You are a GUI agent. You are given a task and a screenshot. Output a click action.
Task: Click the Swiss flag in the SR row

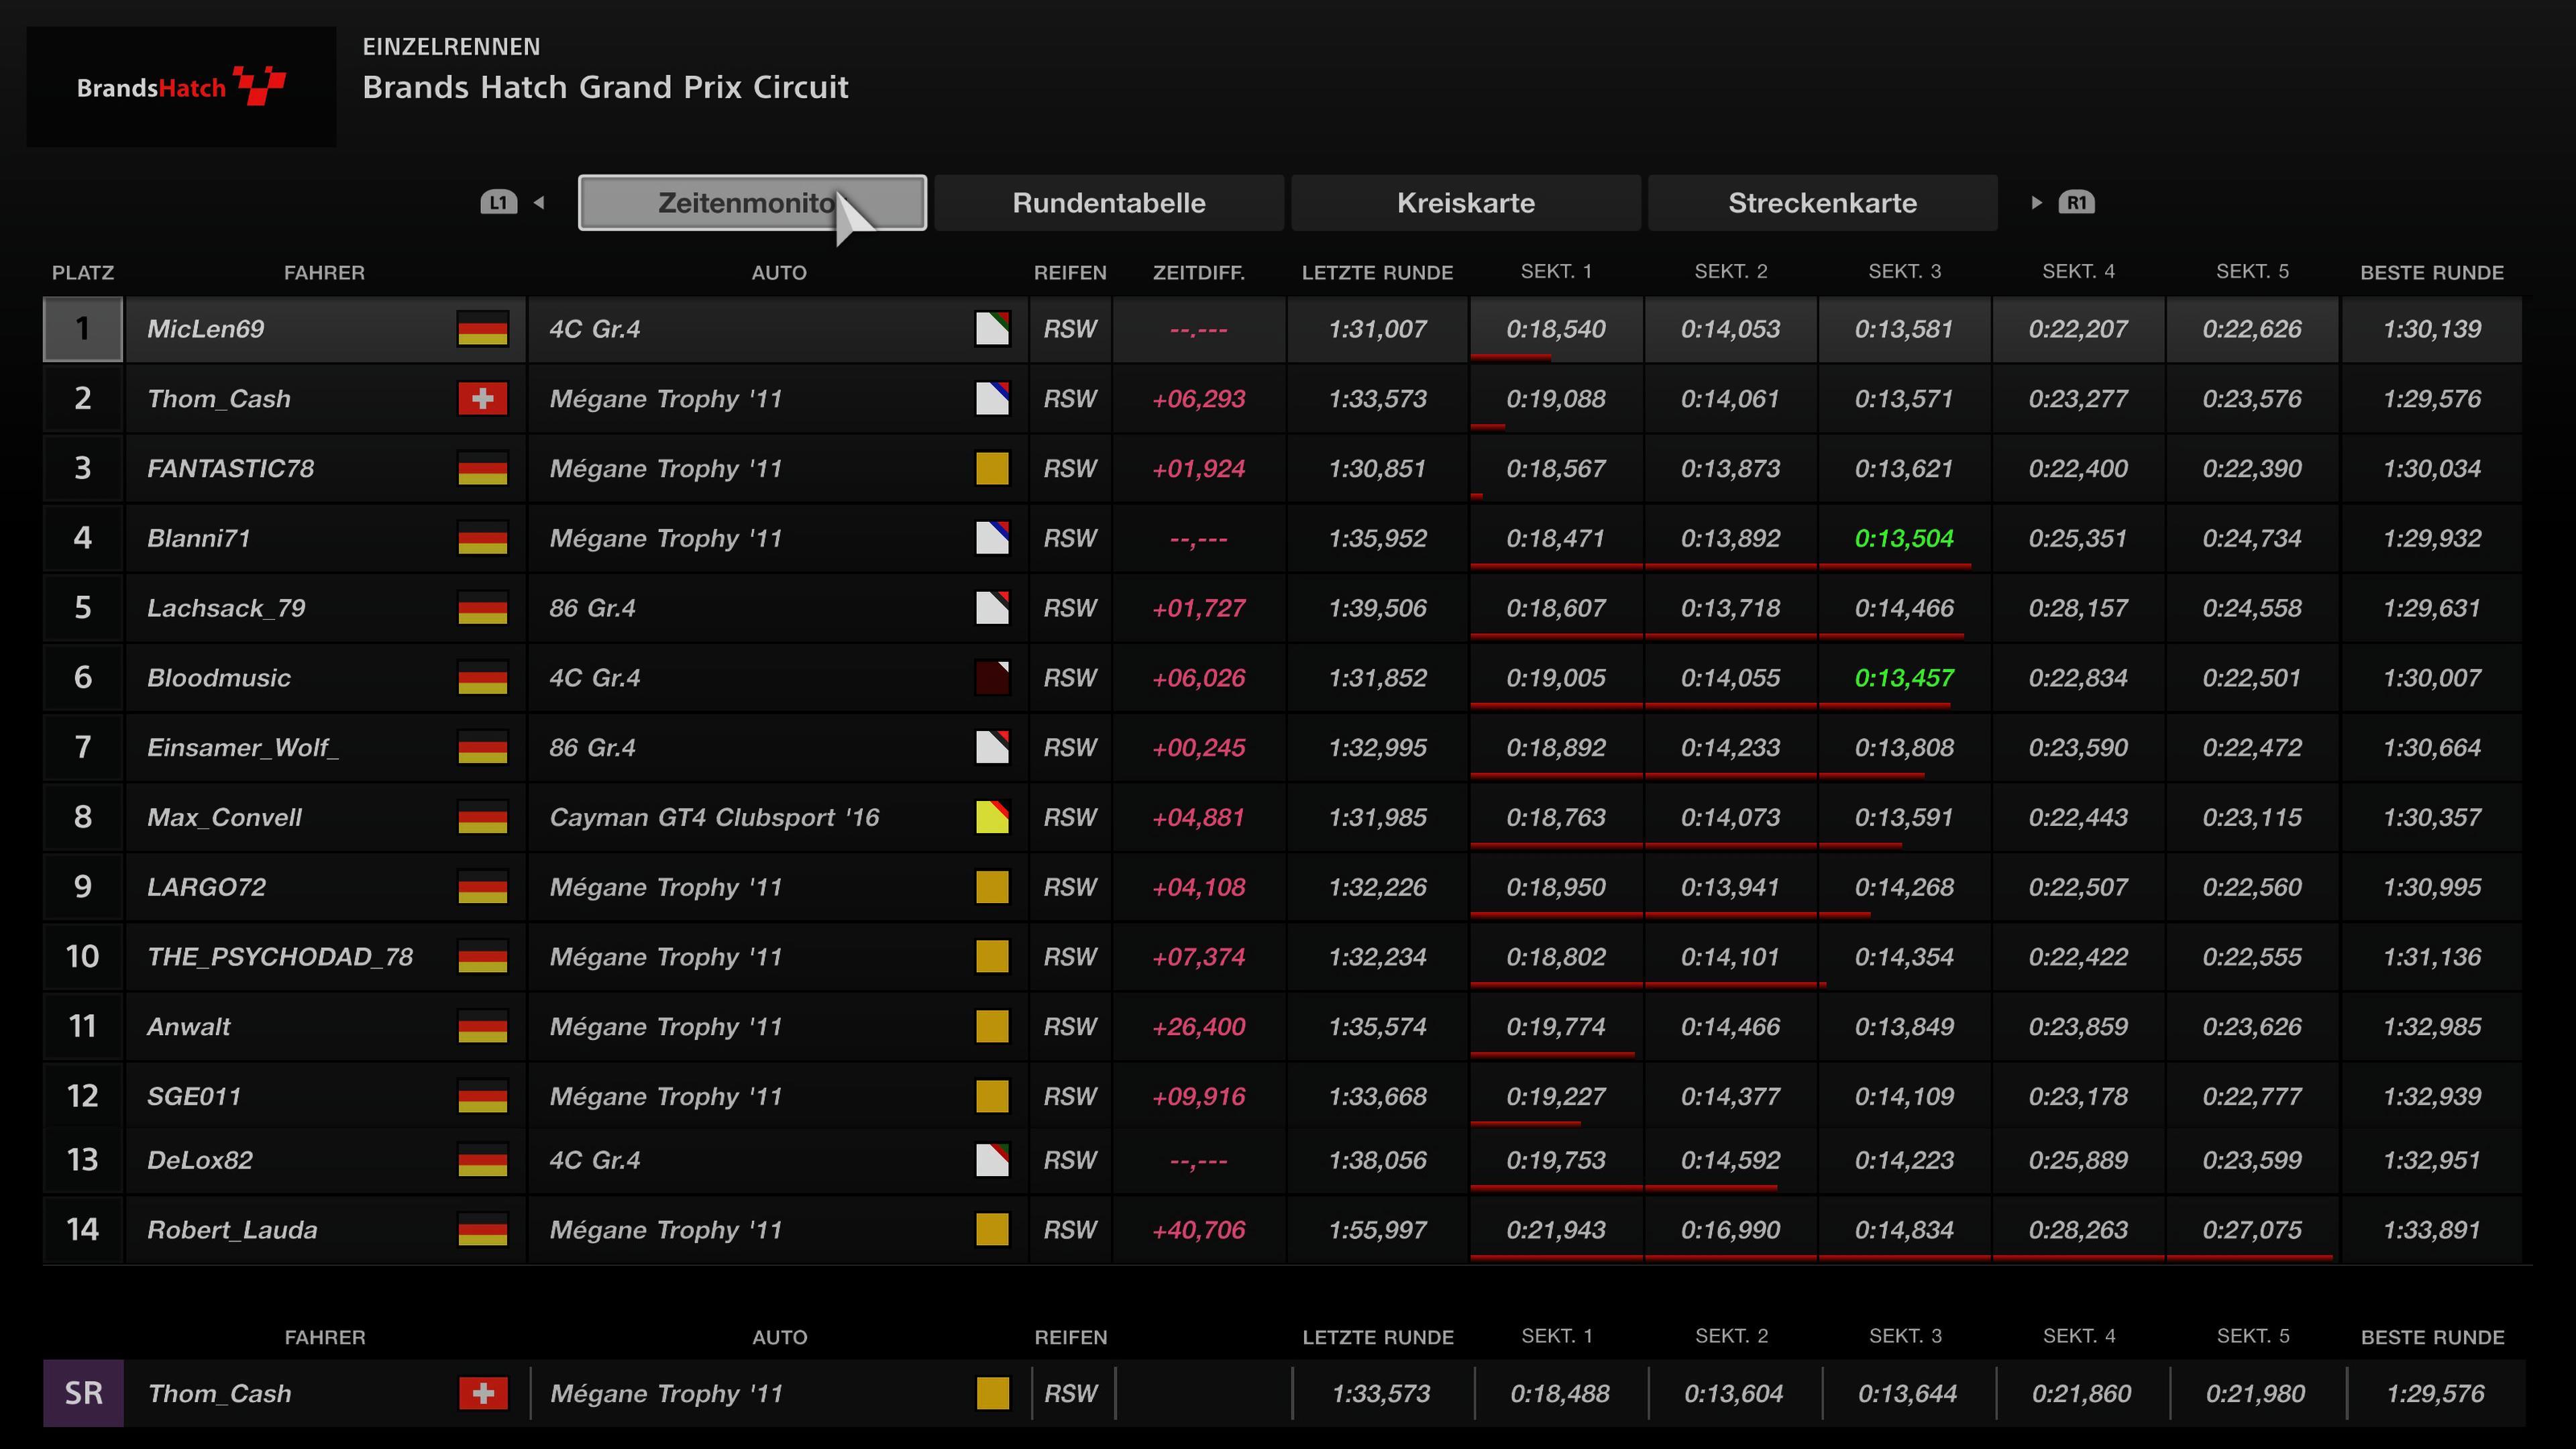click(x=483, y=1393)
